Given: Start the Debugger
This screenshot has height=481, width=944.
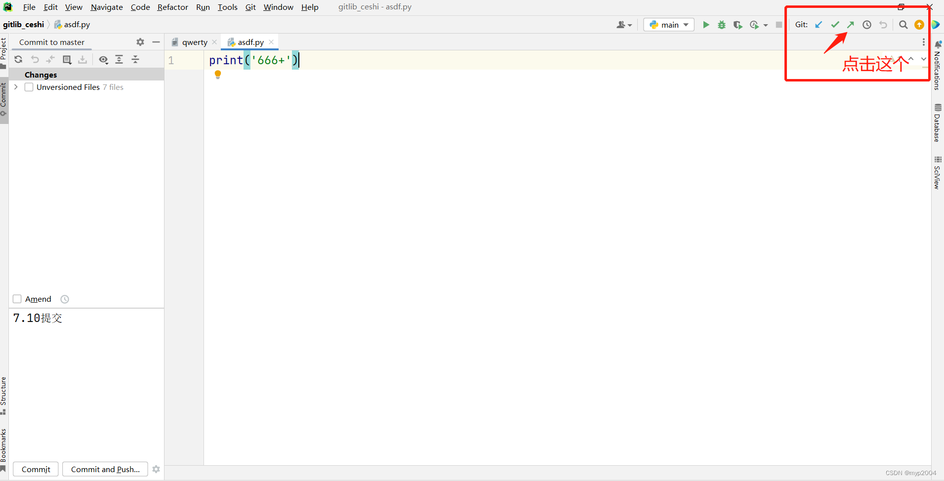Looking at the screenshot, I should [x=721, y=24].
